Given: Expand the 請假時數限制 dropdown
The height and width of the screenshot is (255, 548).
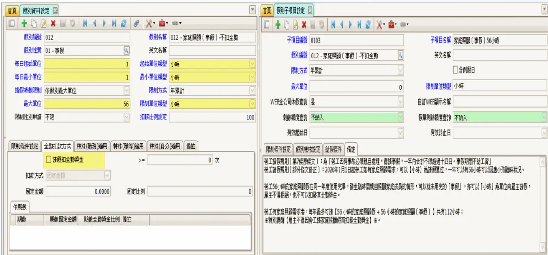Looking at the screenshot, I should click(126, 90).
